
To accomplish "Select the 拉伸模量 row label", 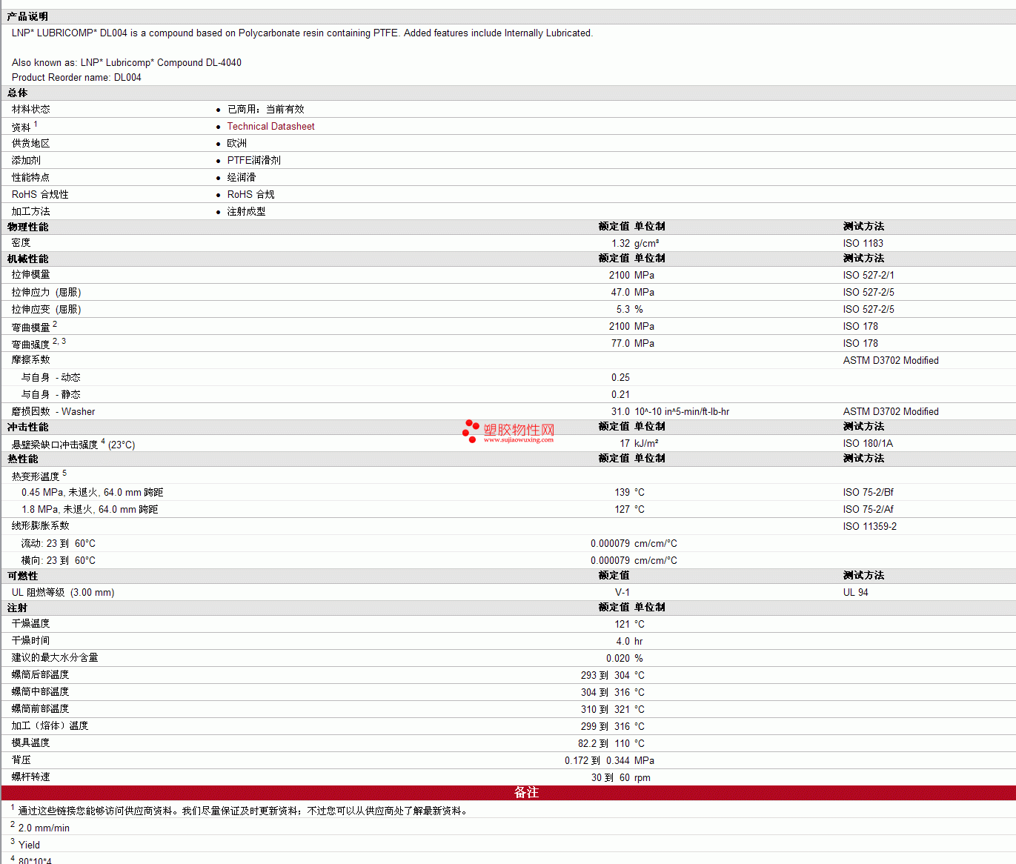I will [x=31, y=275].
